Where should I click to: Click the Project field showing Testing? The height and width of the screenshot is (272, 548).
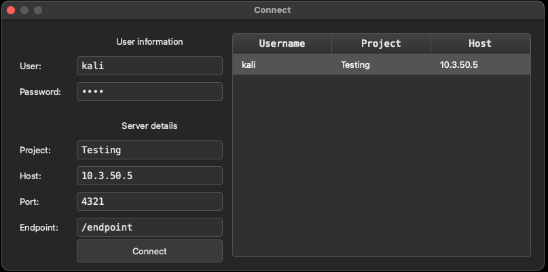pyautogui.click(x=149, y=150)
